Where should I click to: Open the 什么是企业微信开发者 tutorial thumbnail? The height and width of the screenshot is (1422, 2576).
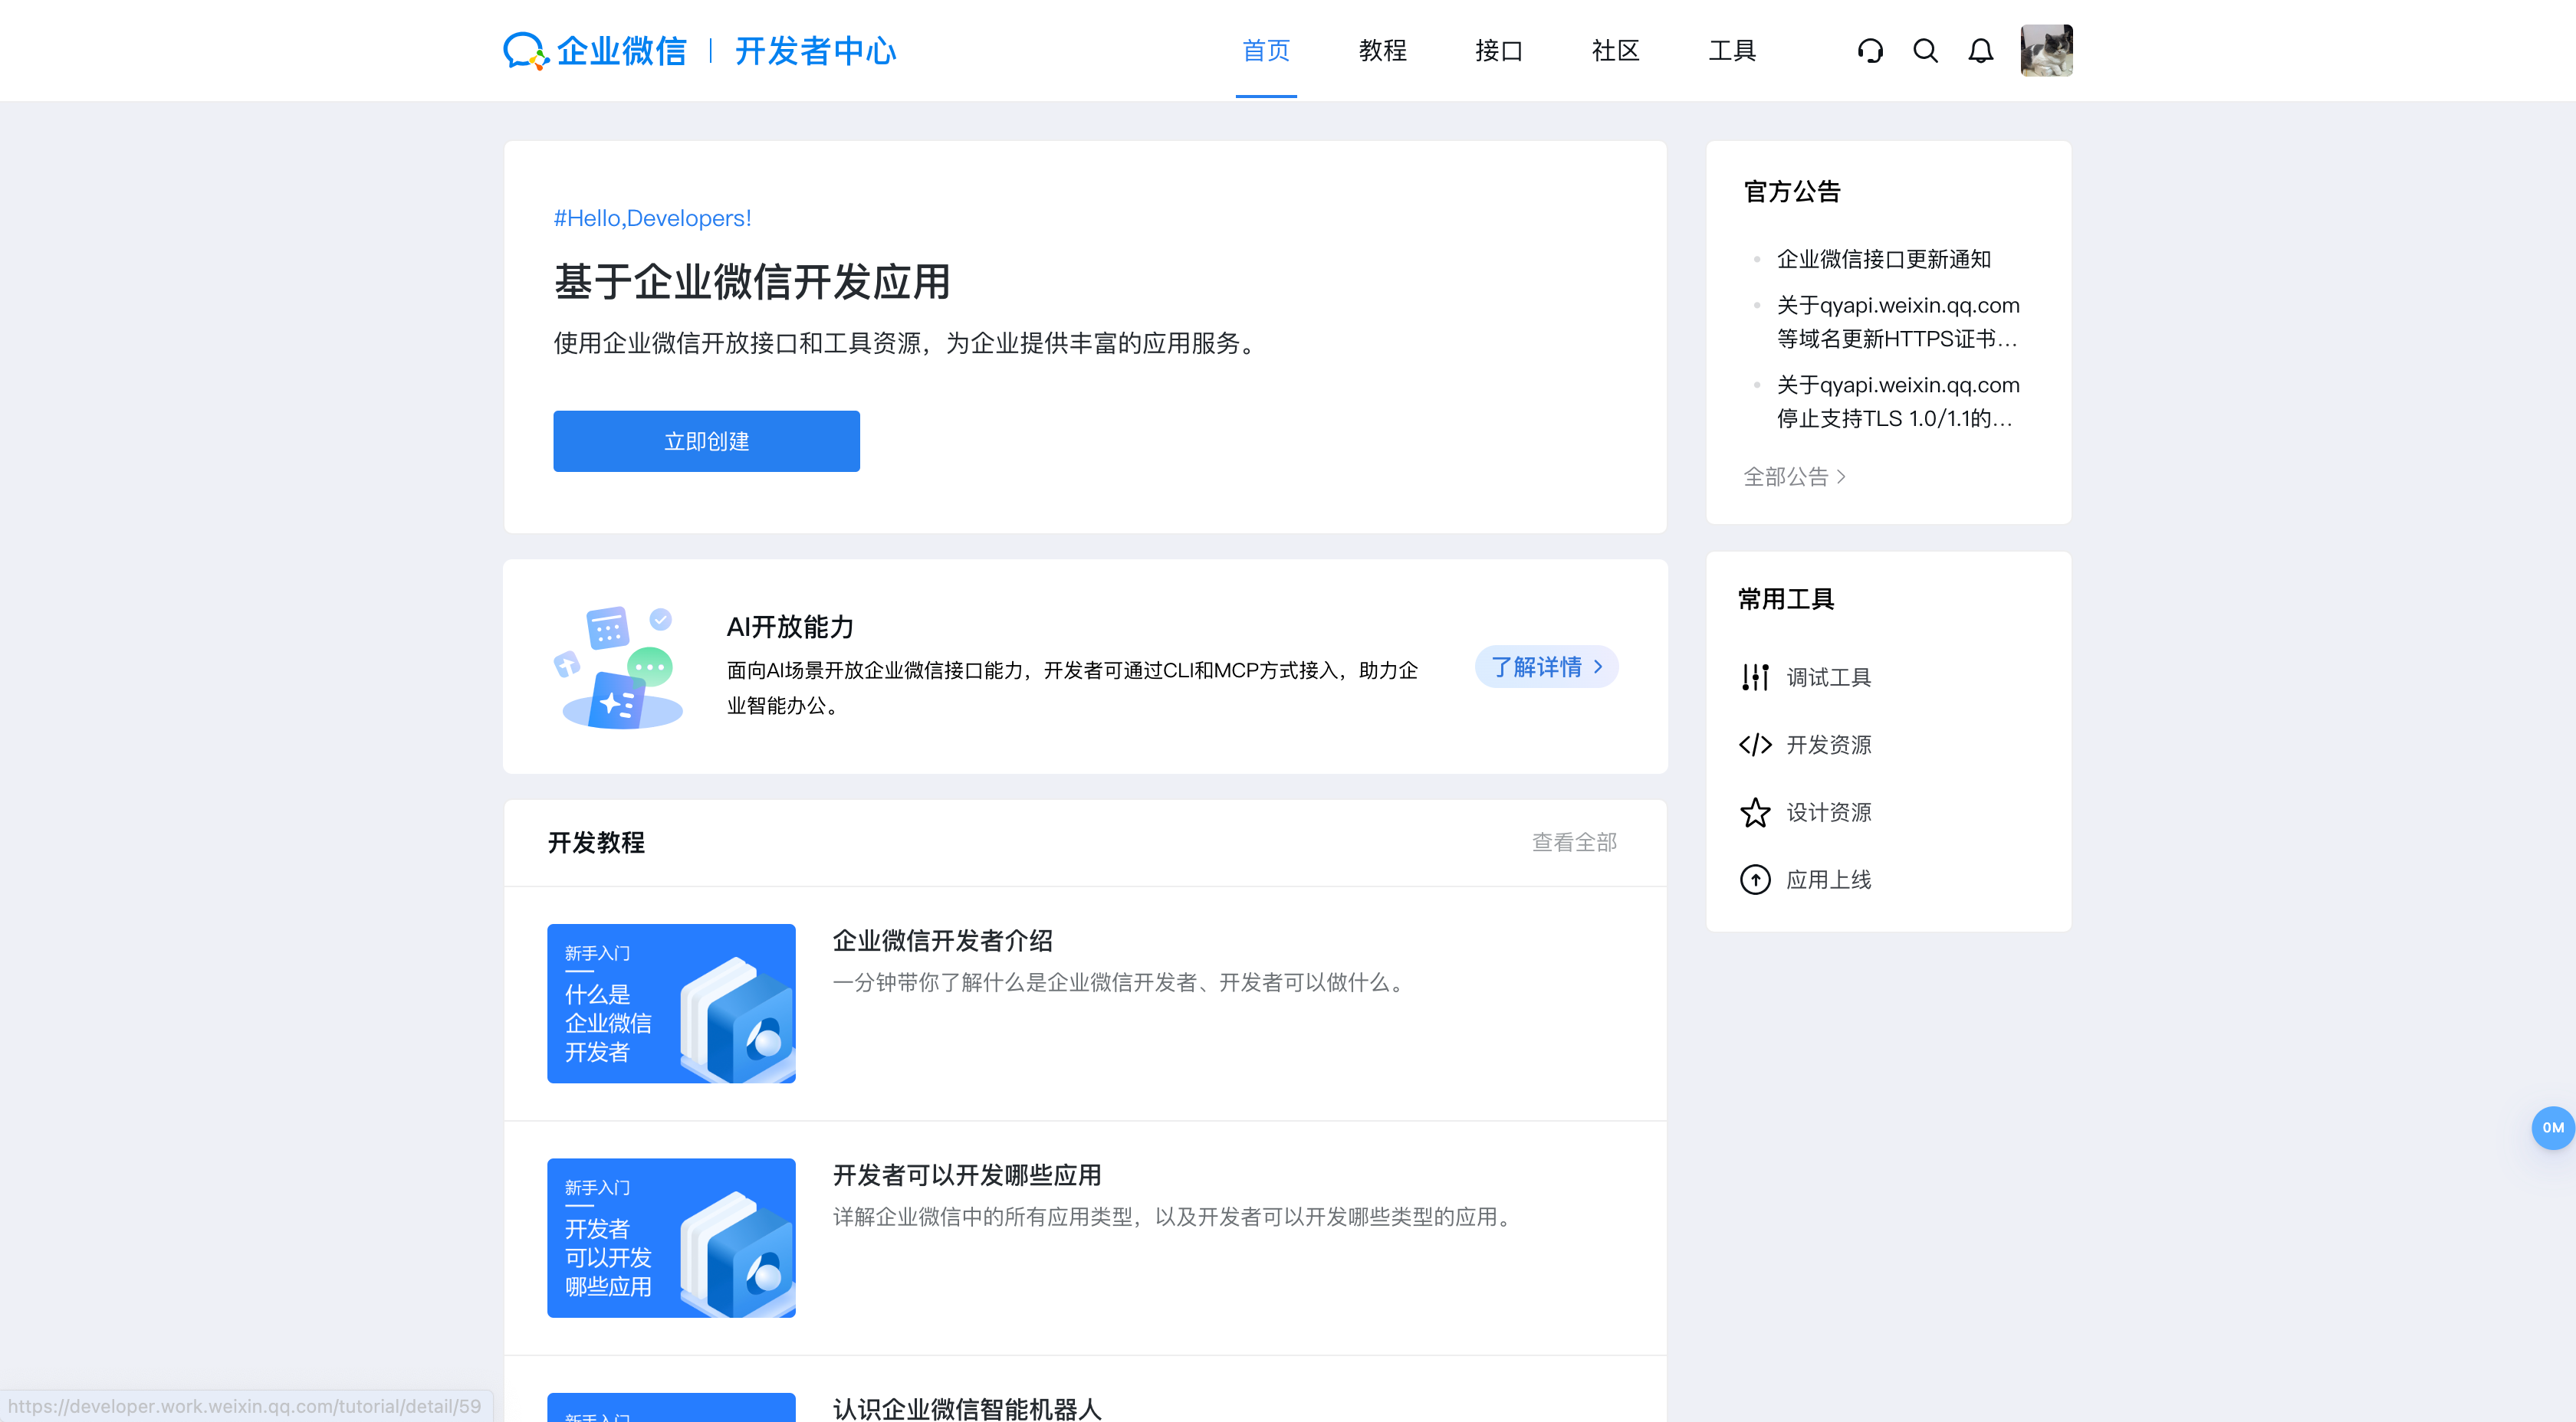click(671, 1004)
